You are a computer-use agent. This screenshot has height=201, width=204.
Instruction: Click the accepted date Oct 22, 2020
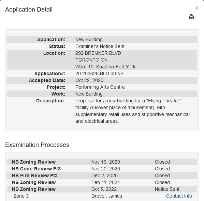point(89,80)
